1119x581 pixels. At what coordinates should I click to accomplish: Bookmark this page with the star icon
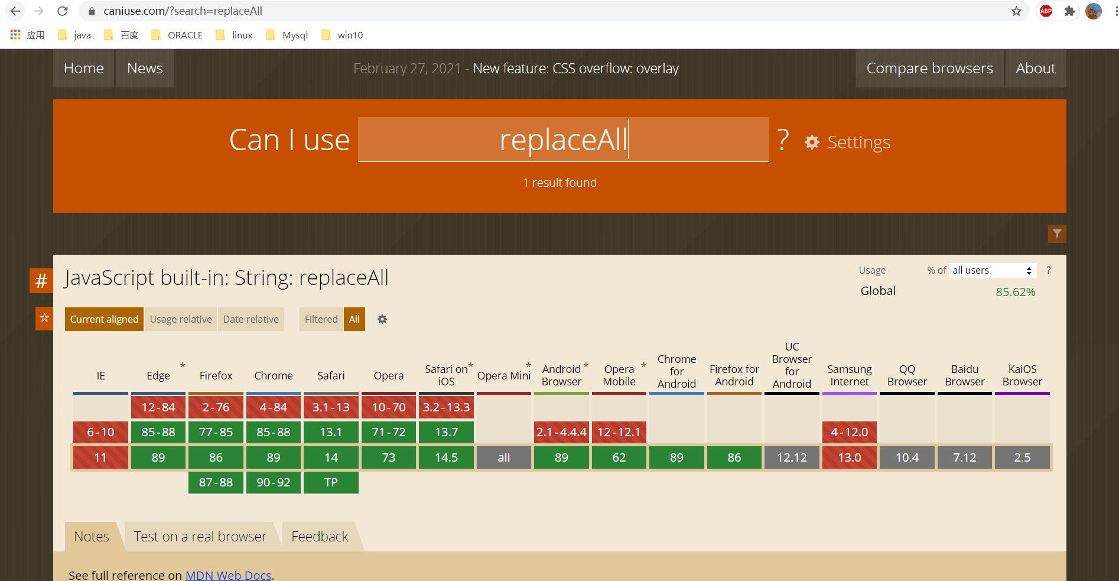click(x=1016, y=11)
